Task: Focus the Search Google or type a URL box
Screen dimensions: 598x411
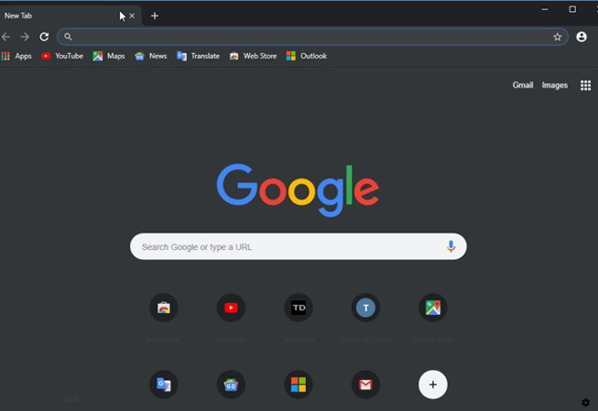Action: click(x=299, y=246)
